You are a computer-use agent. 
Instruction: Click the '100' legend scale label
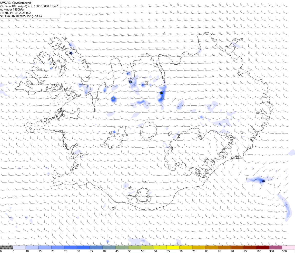[259, 251]
